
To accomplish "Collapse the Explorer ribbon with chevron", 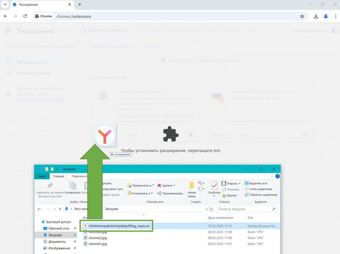I will click(x=272, y=176).
